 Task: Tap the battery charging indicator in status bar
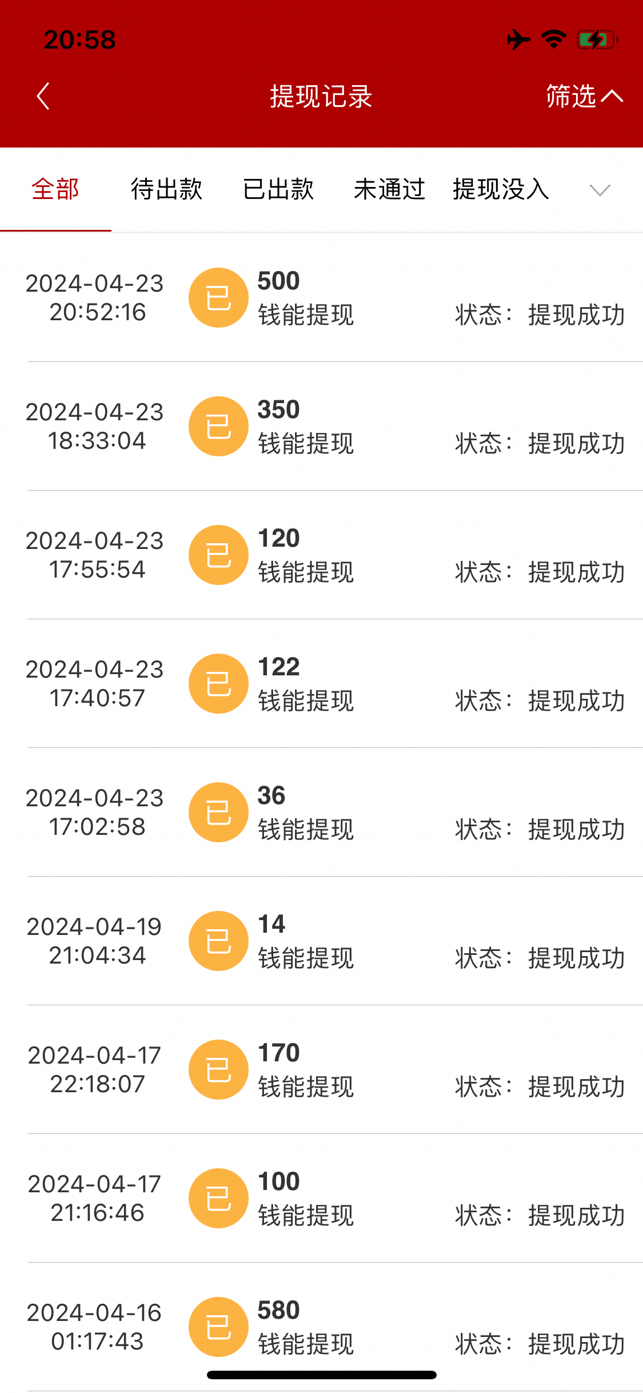[x=597, y=40]
